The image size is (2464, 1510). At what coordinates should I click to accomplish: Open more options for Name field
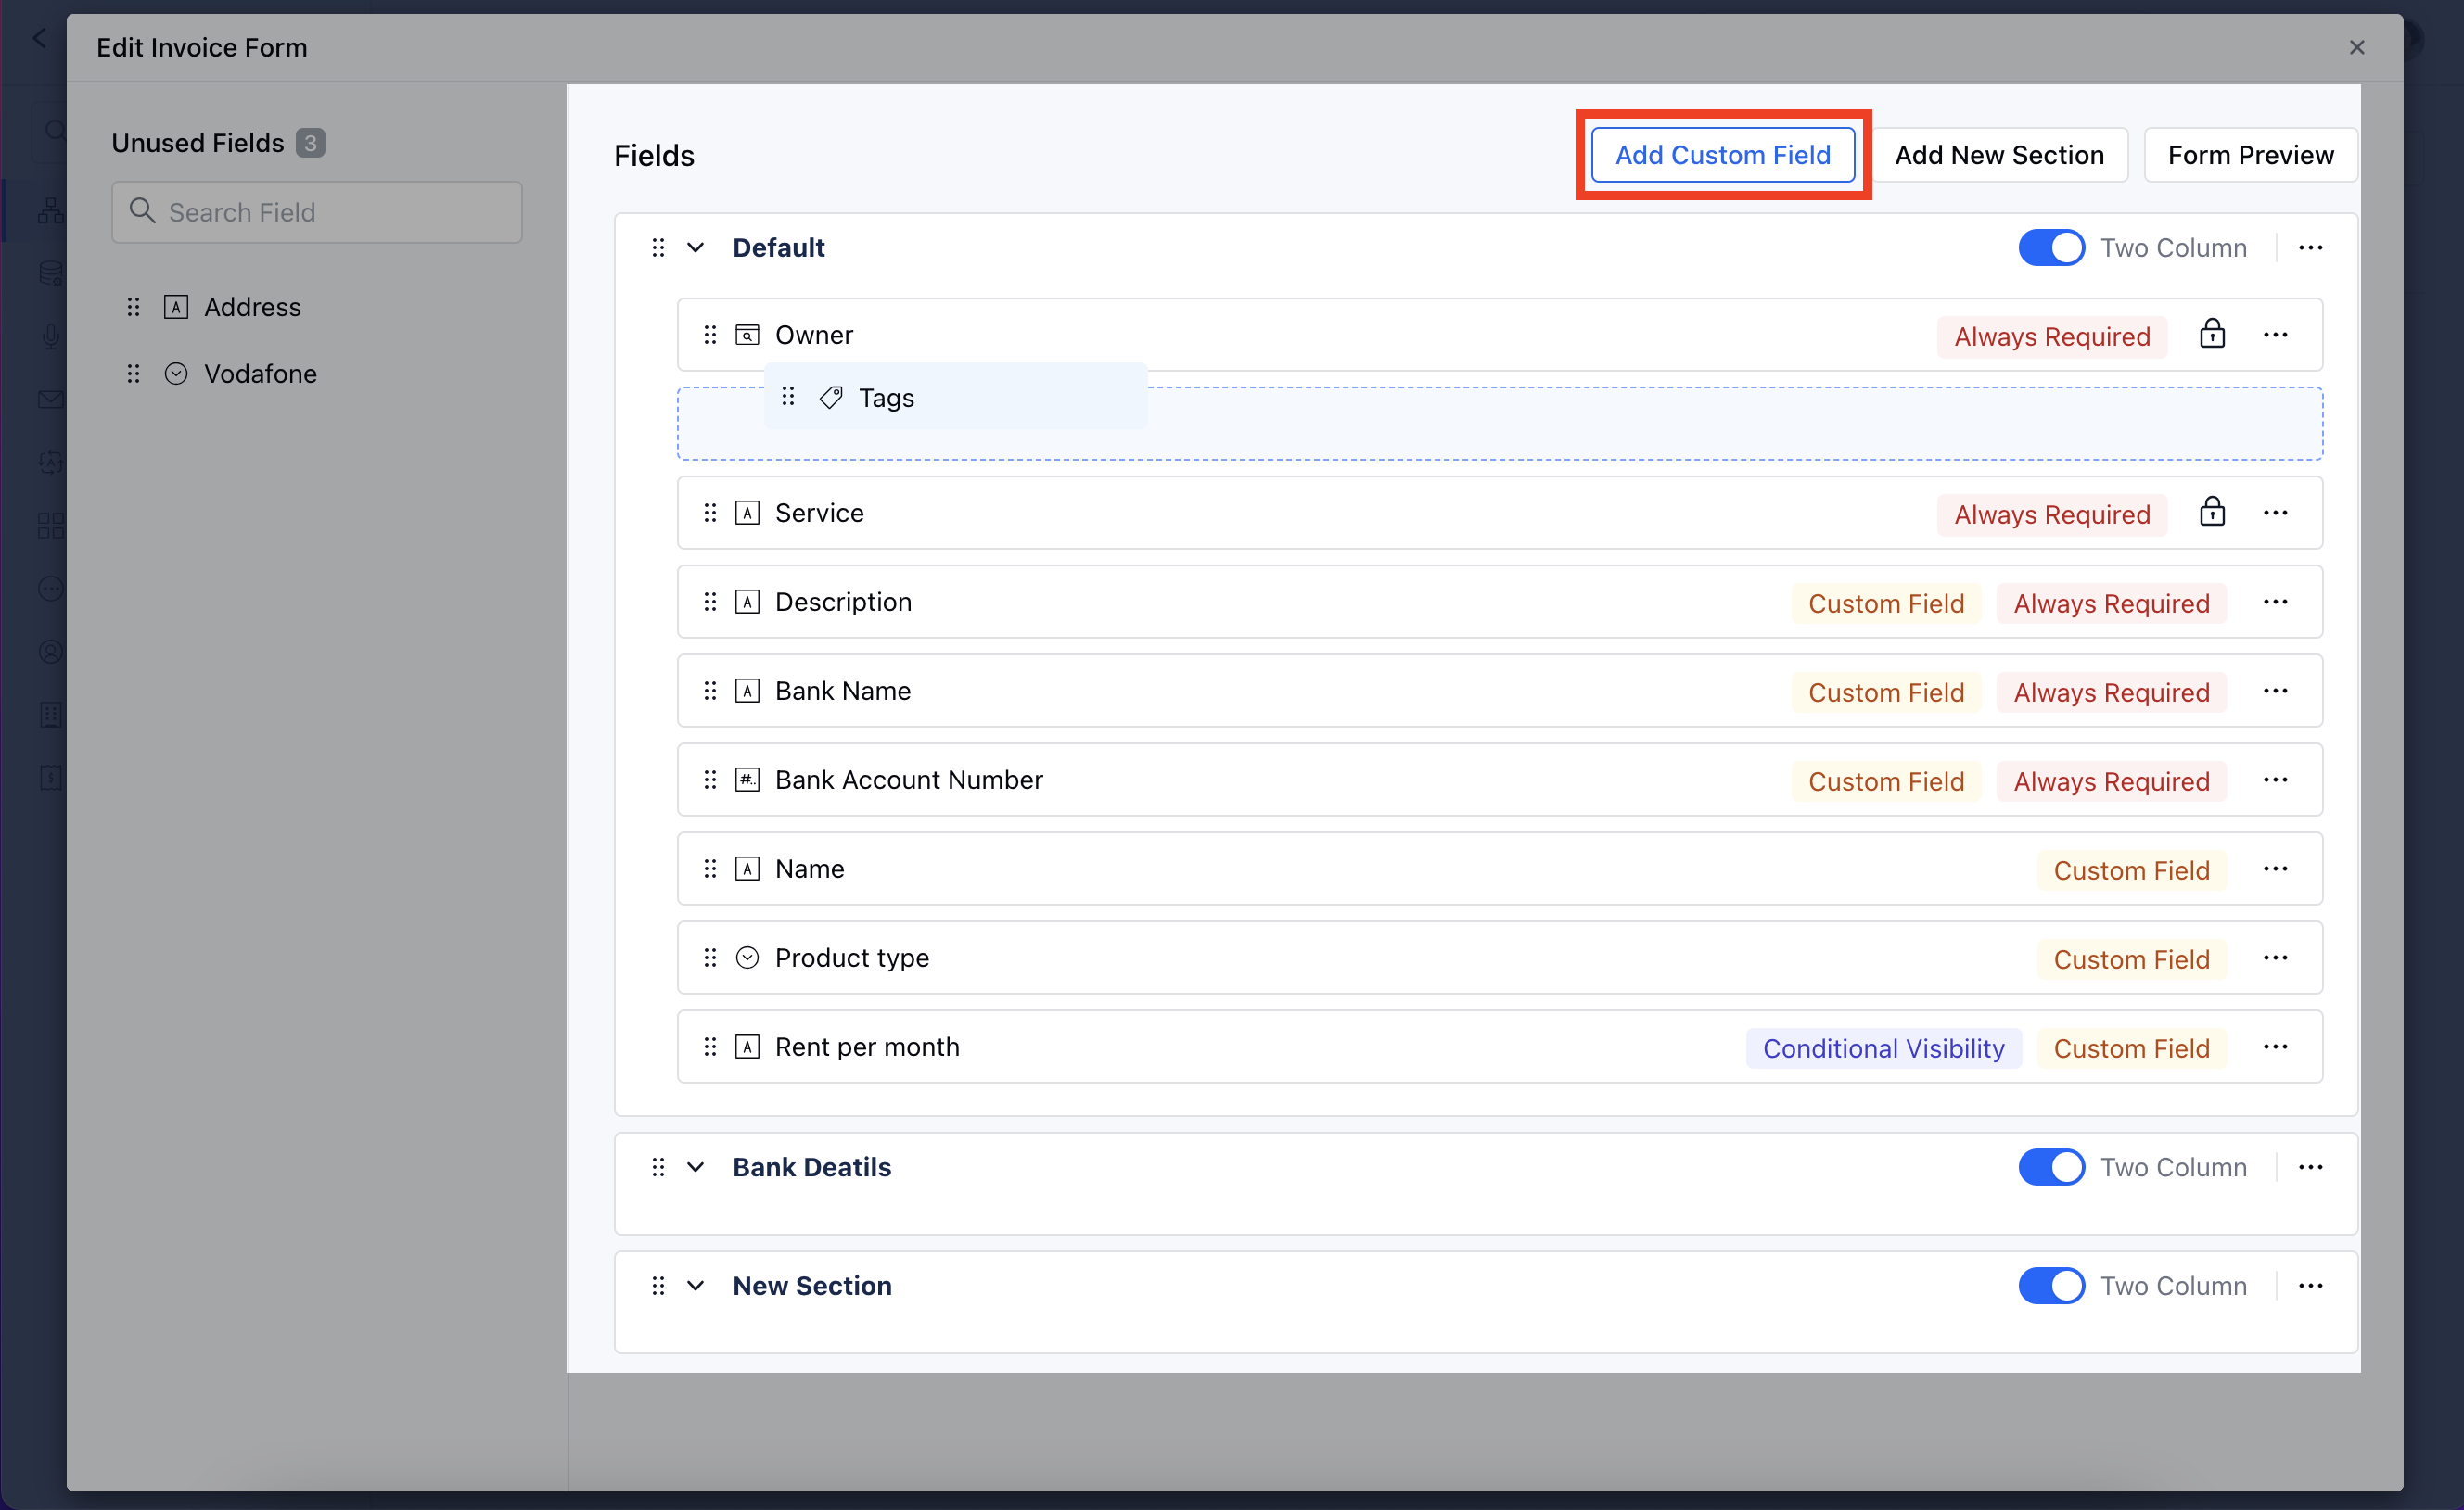pos(2275,869)
